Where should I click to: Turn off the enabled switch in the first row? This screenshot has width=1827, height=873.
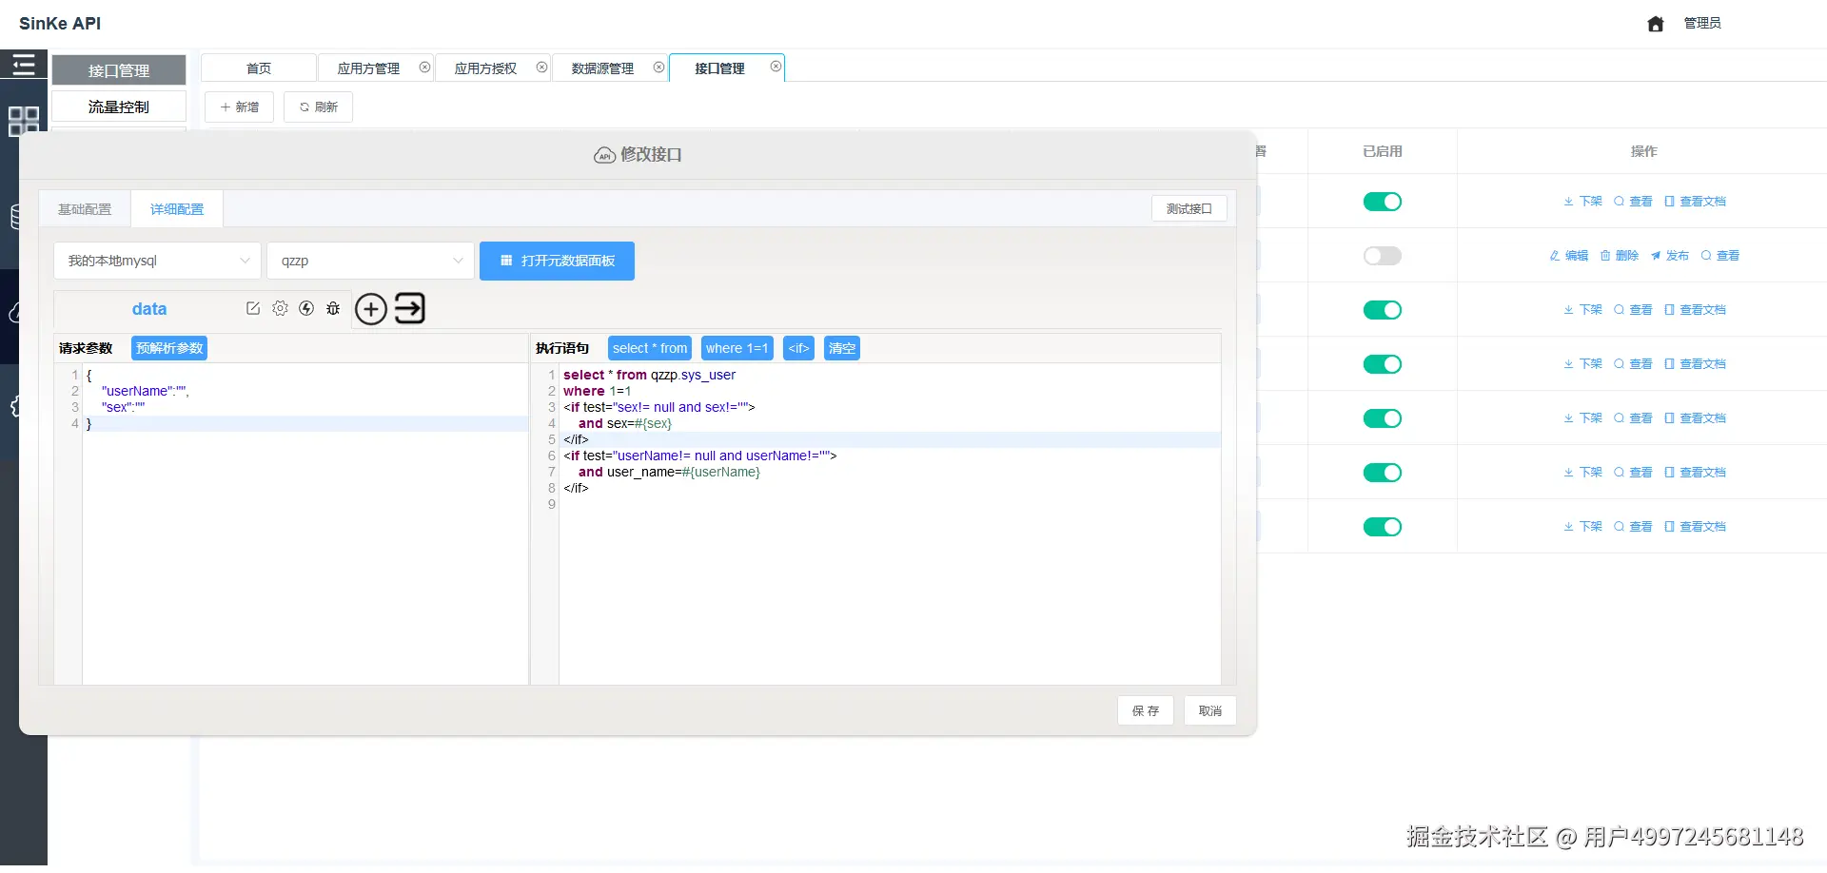pyautogui.click(x=1383, y=202)
